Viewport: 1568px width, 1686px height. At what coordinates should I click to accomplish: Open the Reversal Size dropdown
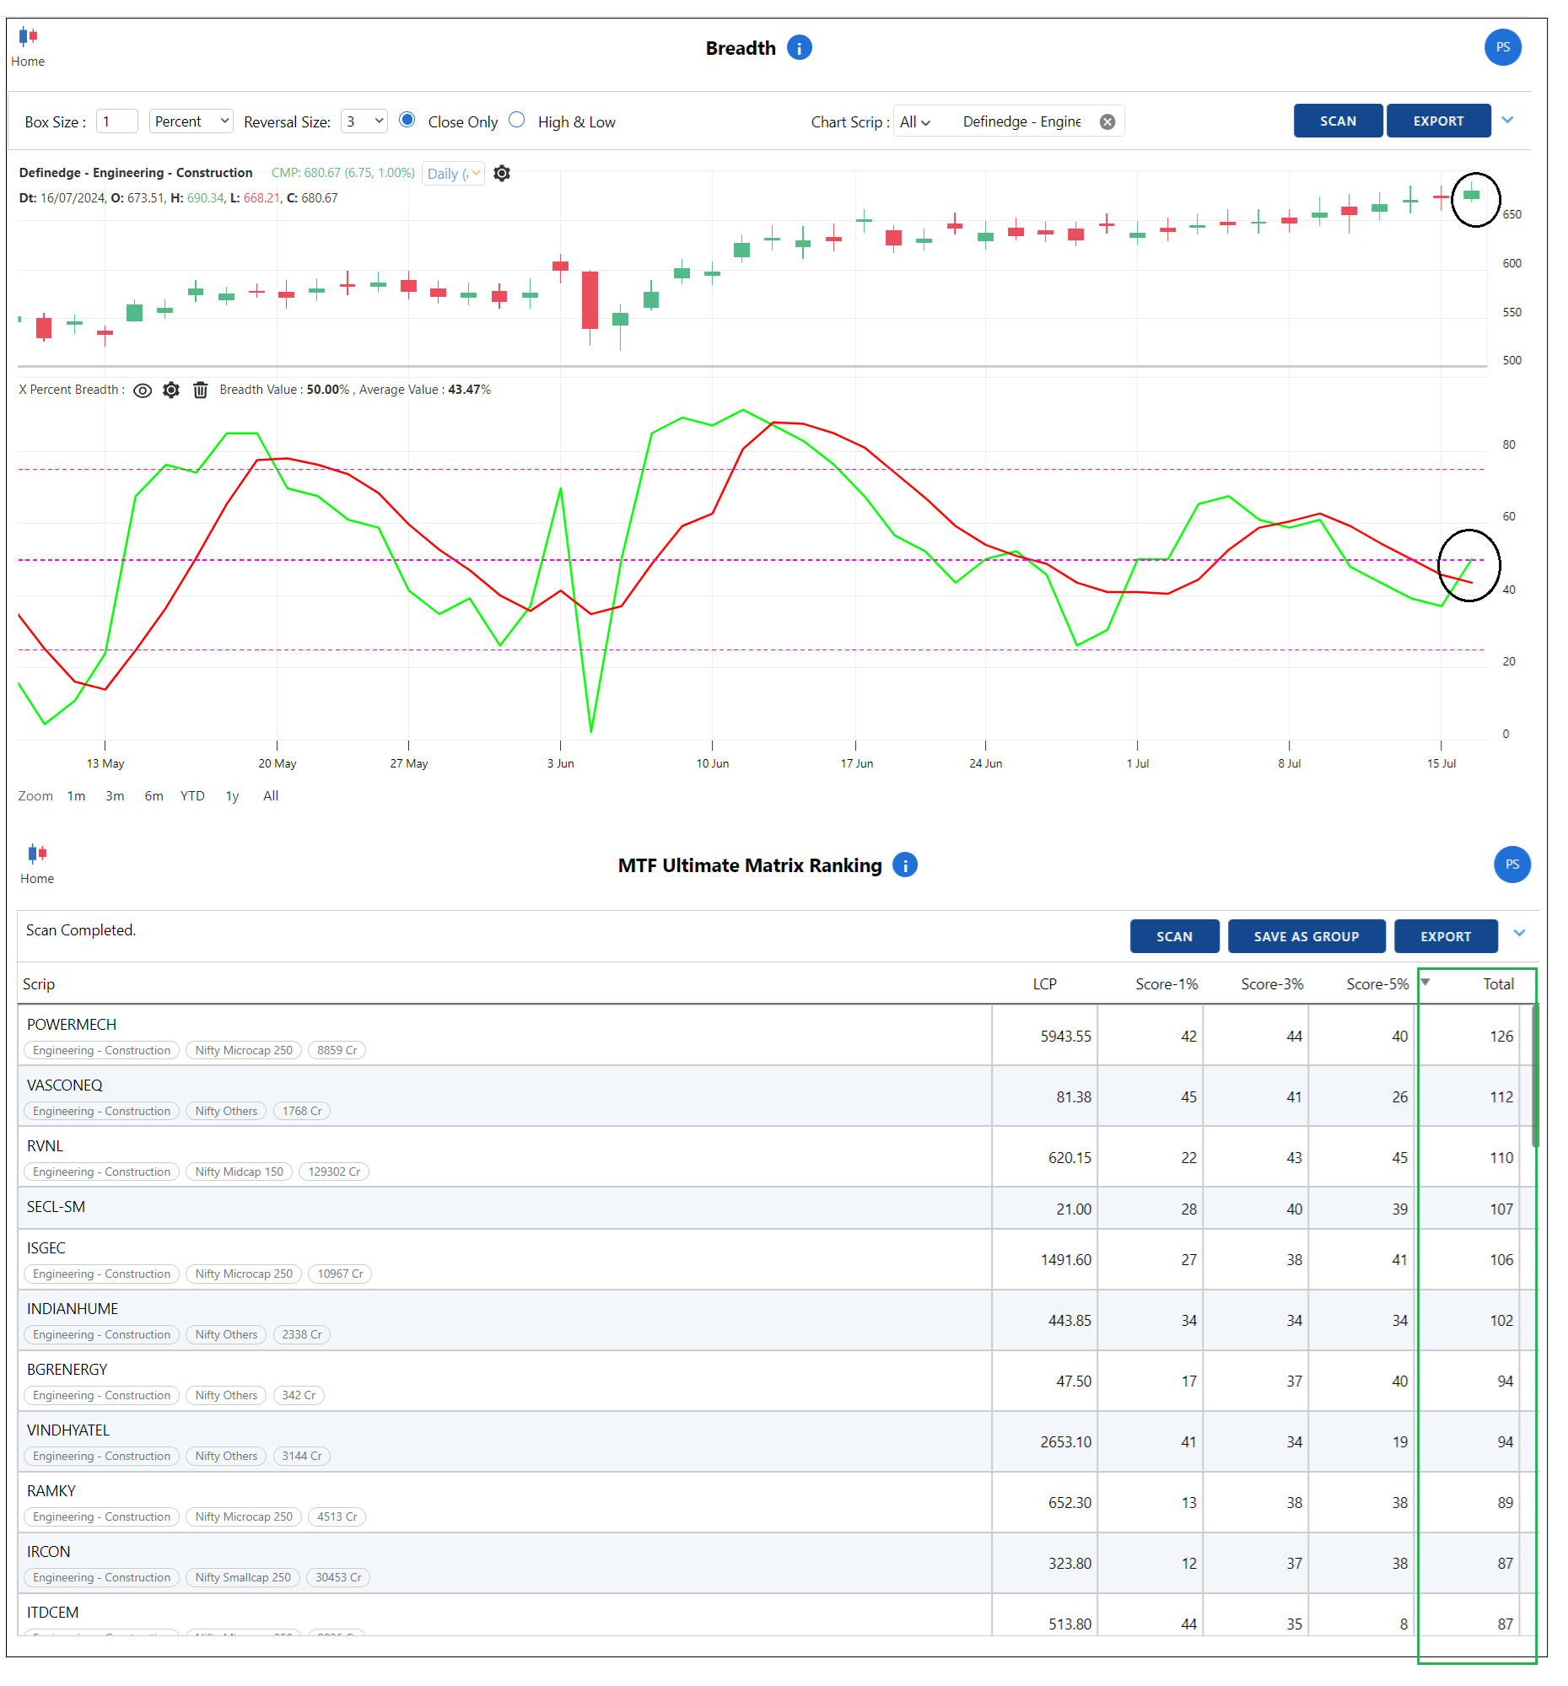click(x=364, y=121)
